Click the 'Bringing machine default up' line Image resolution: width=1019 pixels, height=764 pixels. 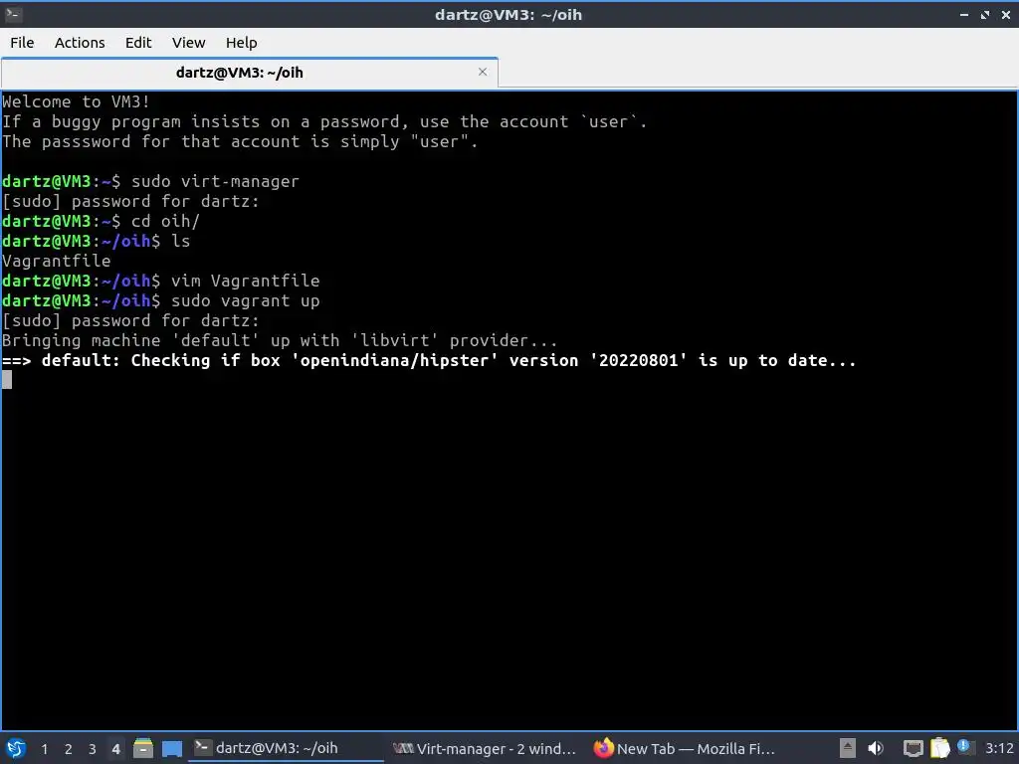tap(280, 340)
